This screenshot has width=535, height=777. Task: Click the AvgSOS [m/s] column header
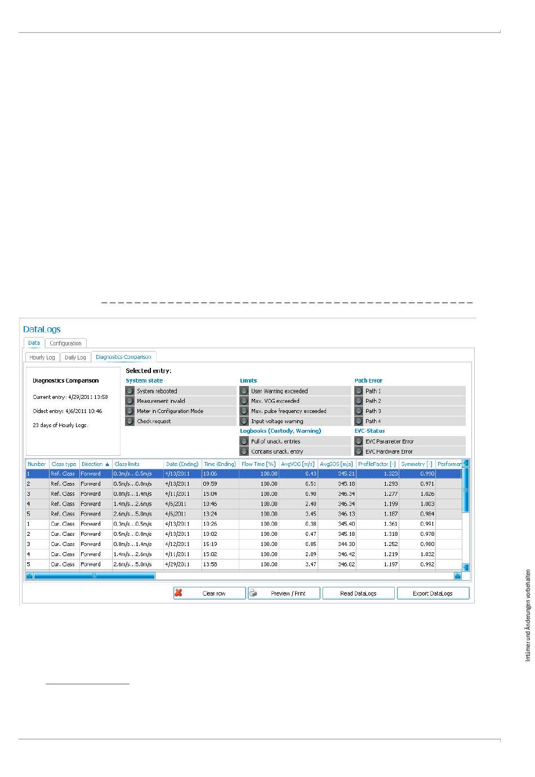click(337, 464)
